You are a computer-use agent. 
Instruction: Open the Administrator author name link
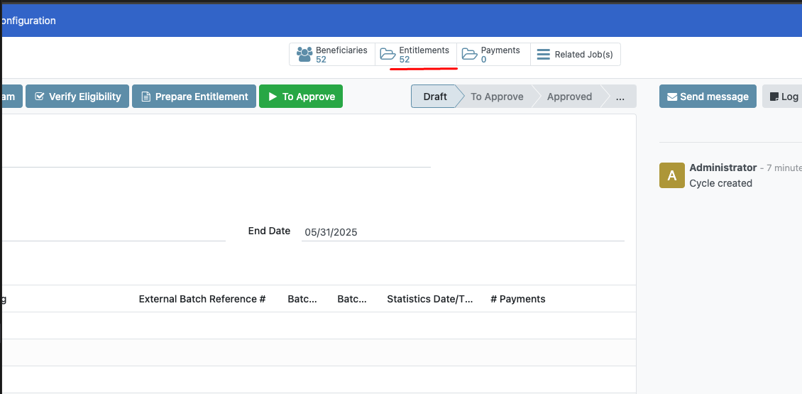click(x=723, y=168)
